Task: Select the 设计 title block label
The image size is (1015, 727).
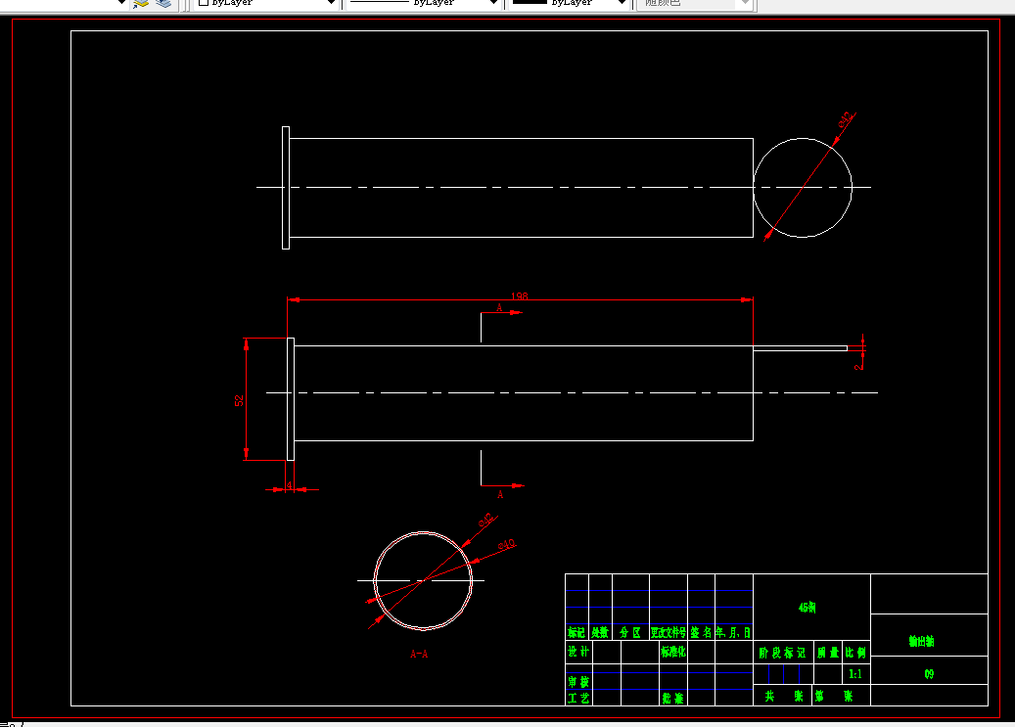Action: click(x=578, y=652)
